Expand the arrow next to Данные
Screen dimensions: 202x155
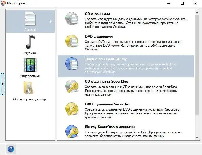tap(50, 21)
